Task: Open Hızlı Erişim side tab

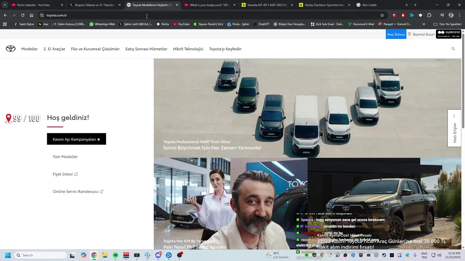Action: (x=454, y=128)
